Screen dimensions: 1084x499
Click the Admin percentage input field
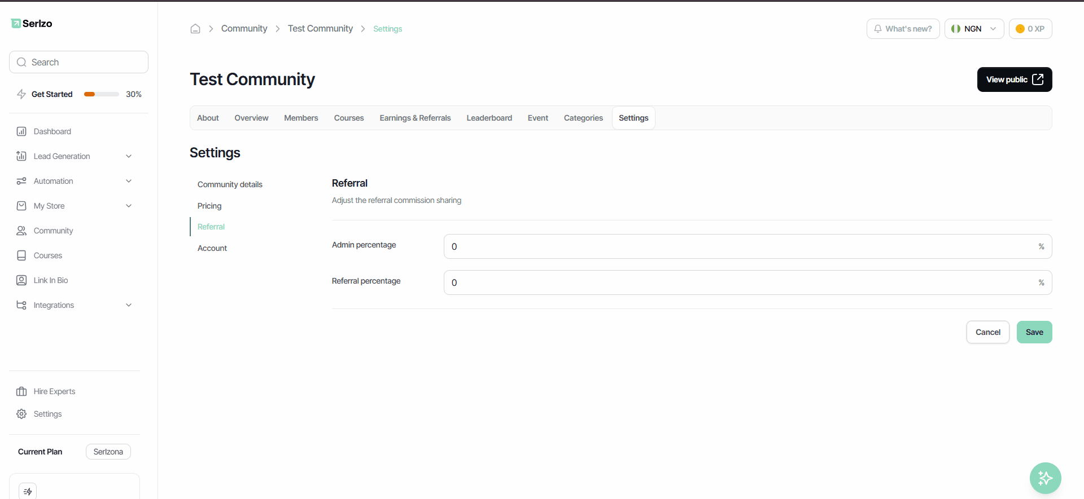pyautogui.click(x=748, y=246)
